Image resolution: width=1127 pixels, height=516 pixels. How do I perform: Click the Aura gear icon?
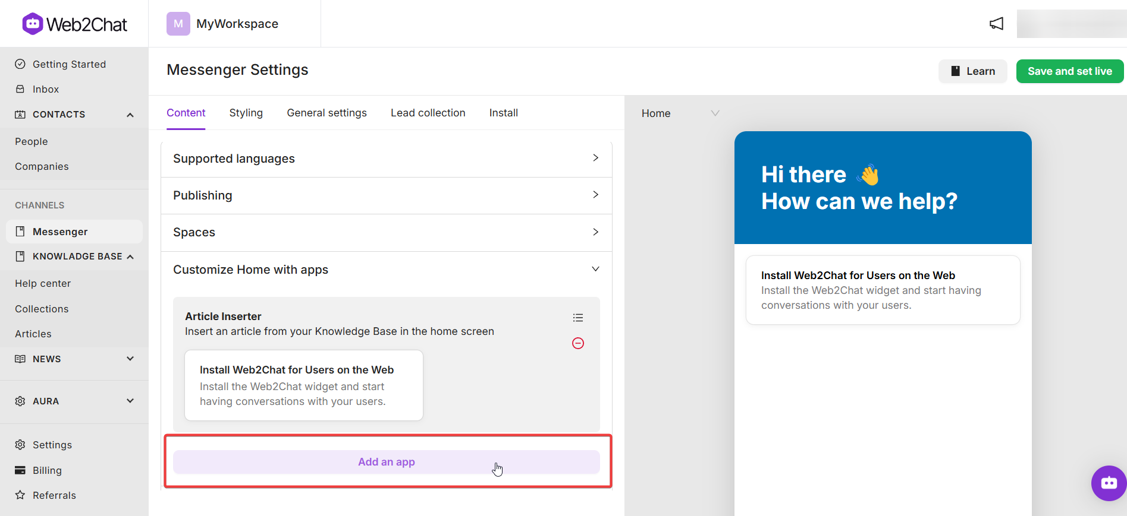pos(20,401)
